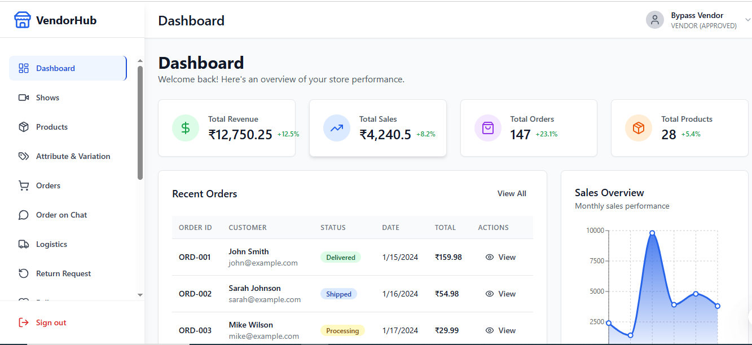Click the Order on Chat bubble icon
The image size is (752, 345).
coord(23,214)
